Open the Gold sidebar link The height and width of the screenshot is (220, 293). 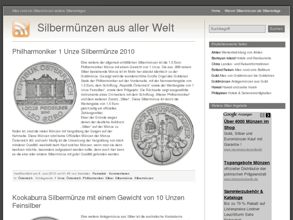pos(215,75)
